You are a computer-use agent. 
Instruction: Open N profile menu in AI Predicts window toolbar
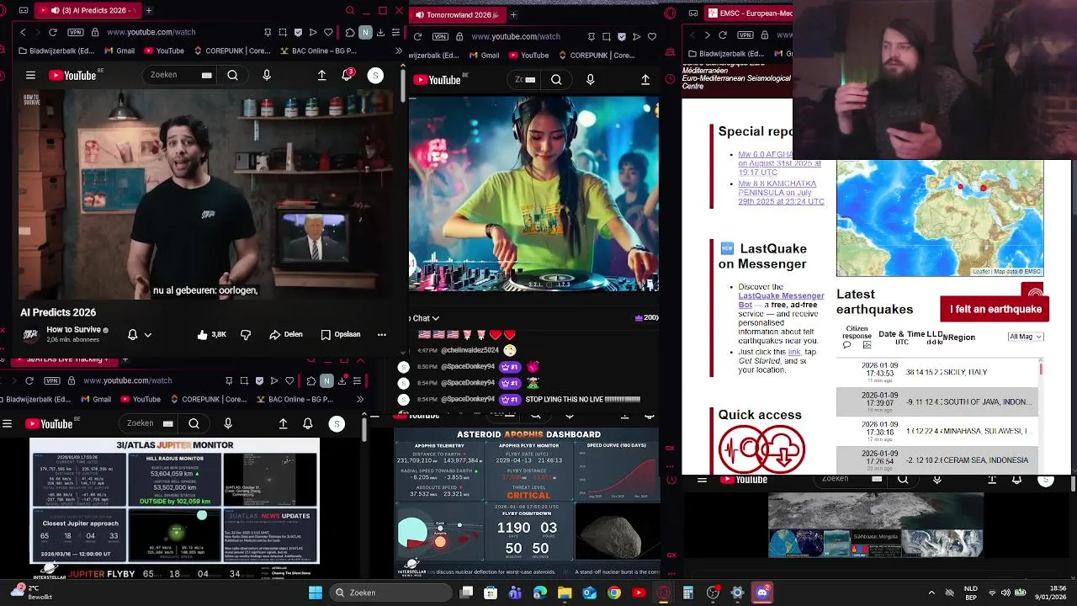(365, 32)
